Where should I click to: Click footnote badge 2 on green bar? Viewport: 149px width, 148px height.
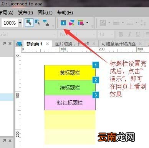point(96,80)
